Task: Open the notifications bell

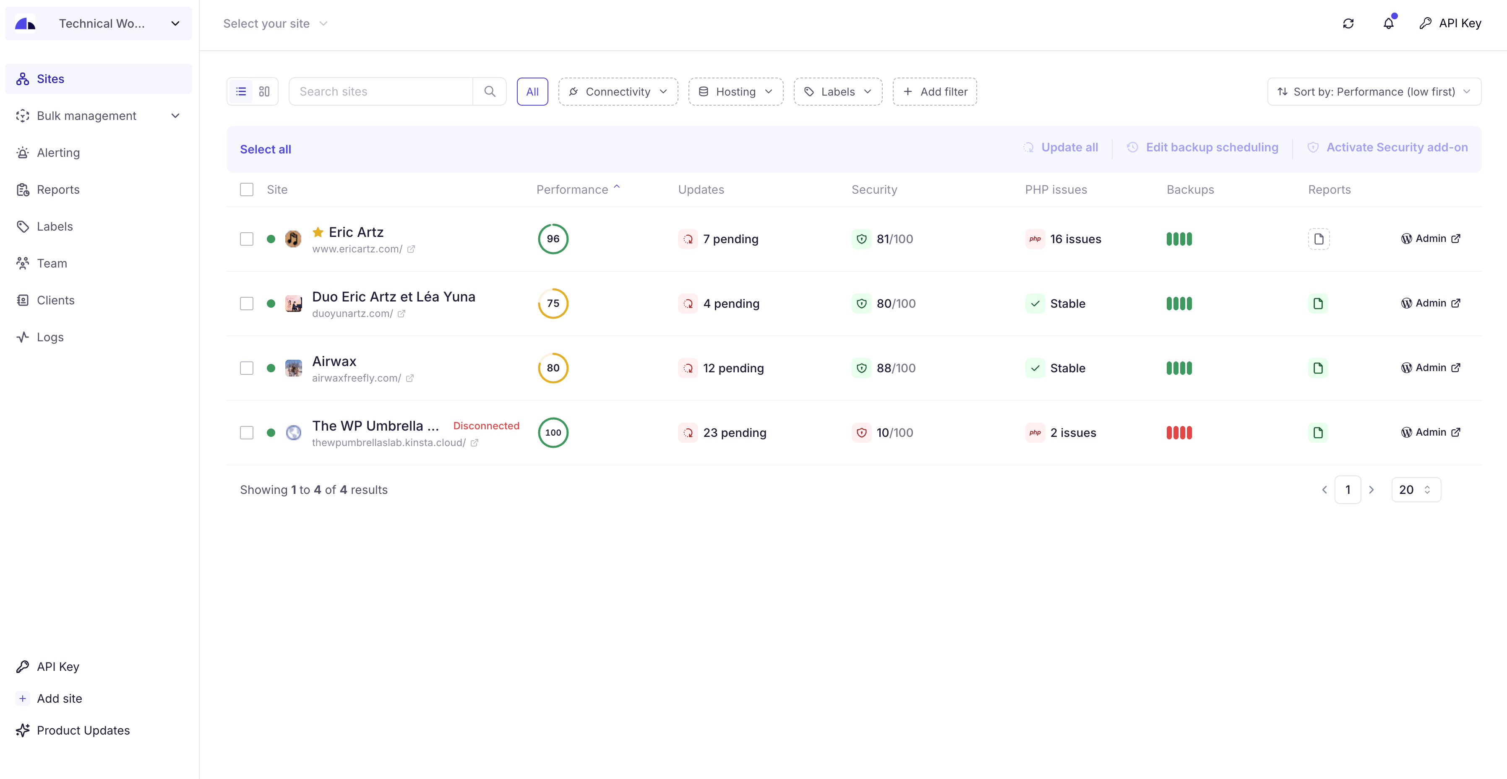Action: [x=1388, y=23]
